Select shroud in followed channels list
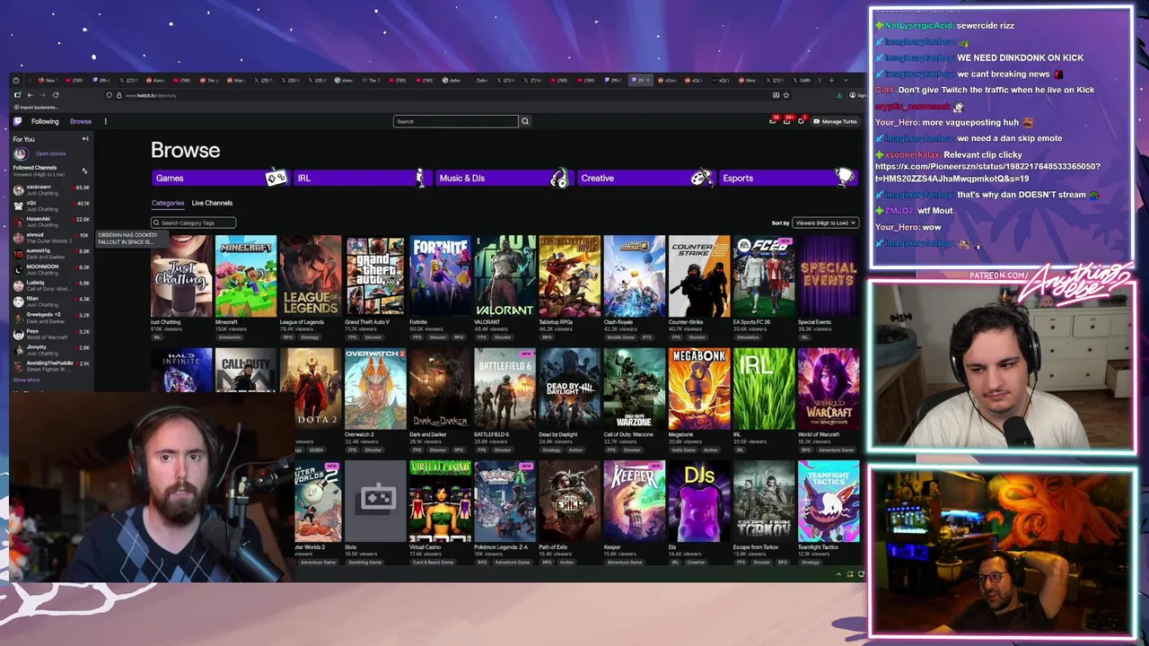The width and height of the screenshot is (1149, 646). [x=51, y=238]
